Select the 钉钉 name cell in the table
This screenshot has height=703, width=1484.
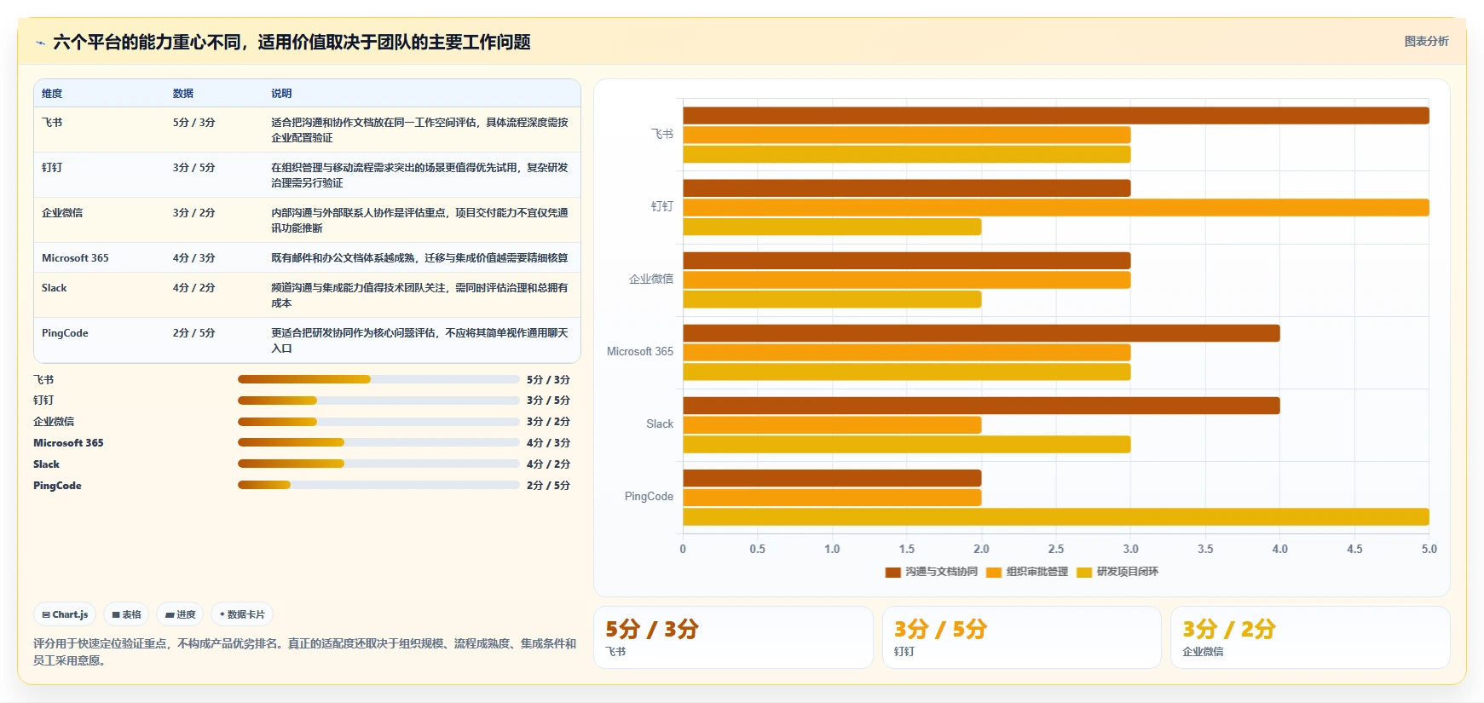tap(52, 168)
